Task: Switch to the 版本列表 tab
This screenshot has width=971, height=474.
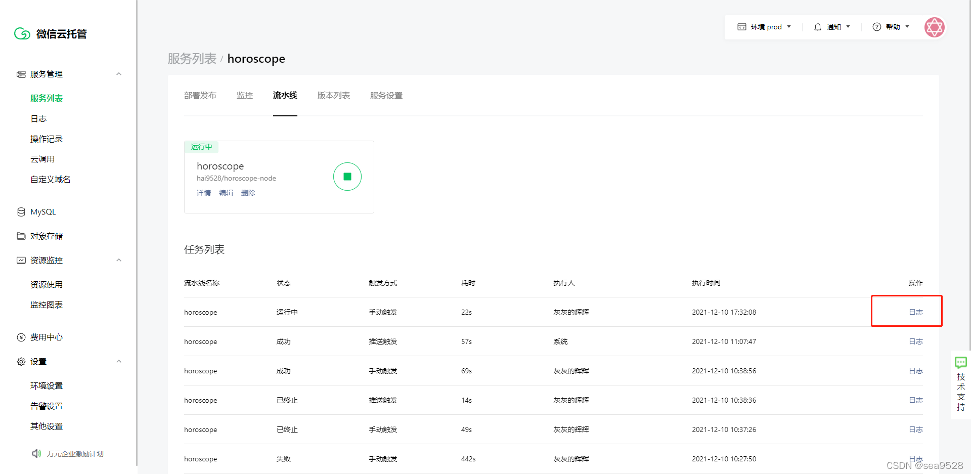Action: pyautogui.click(x=333, y=95)
